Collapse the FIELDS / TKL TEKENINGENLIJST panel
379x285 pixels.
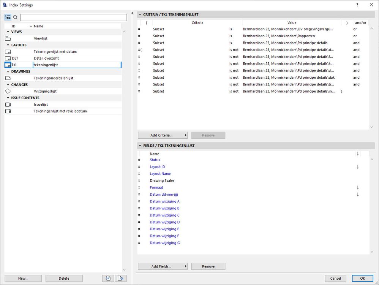pos(140,146)
